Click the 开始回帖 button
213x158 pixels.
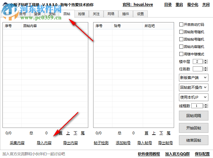click(x=194, y=128)
